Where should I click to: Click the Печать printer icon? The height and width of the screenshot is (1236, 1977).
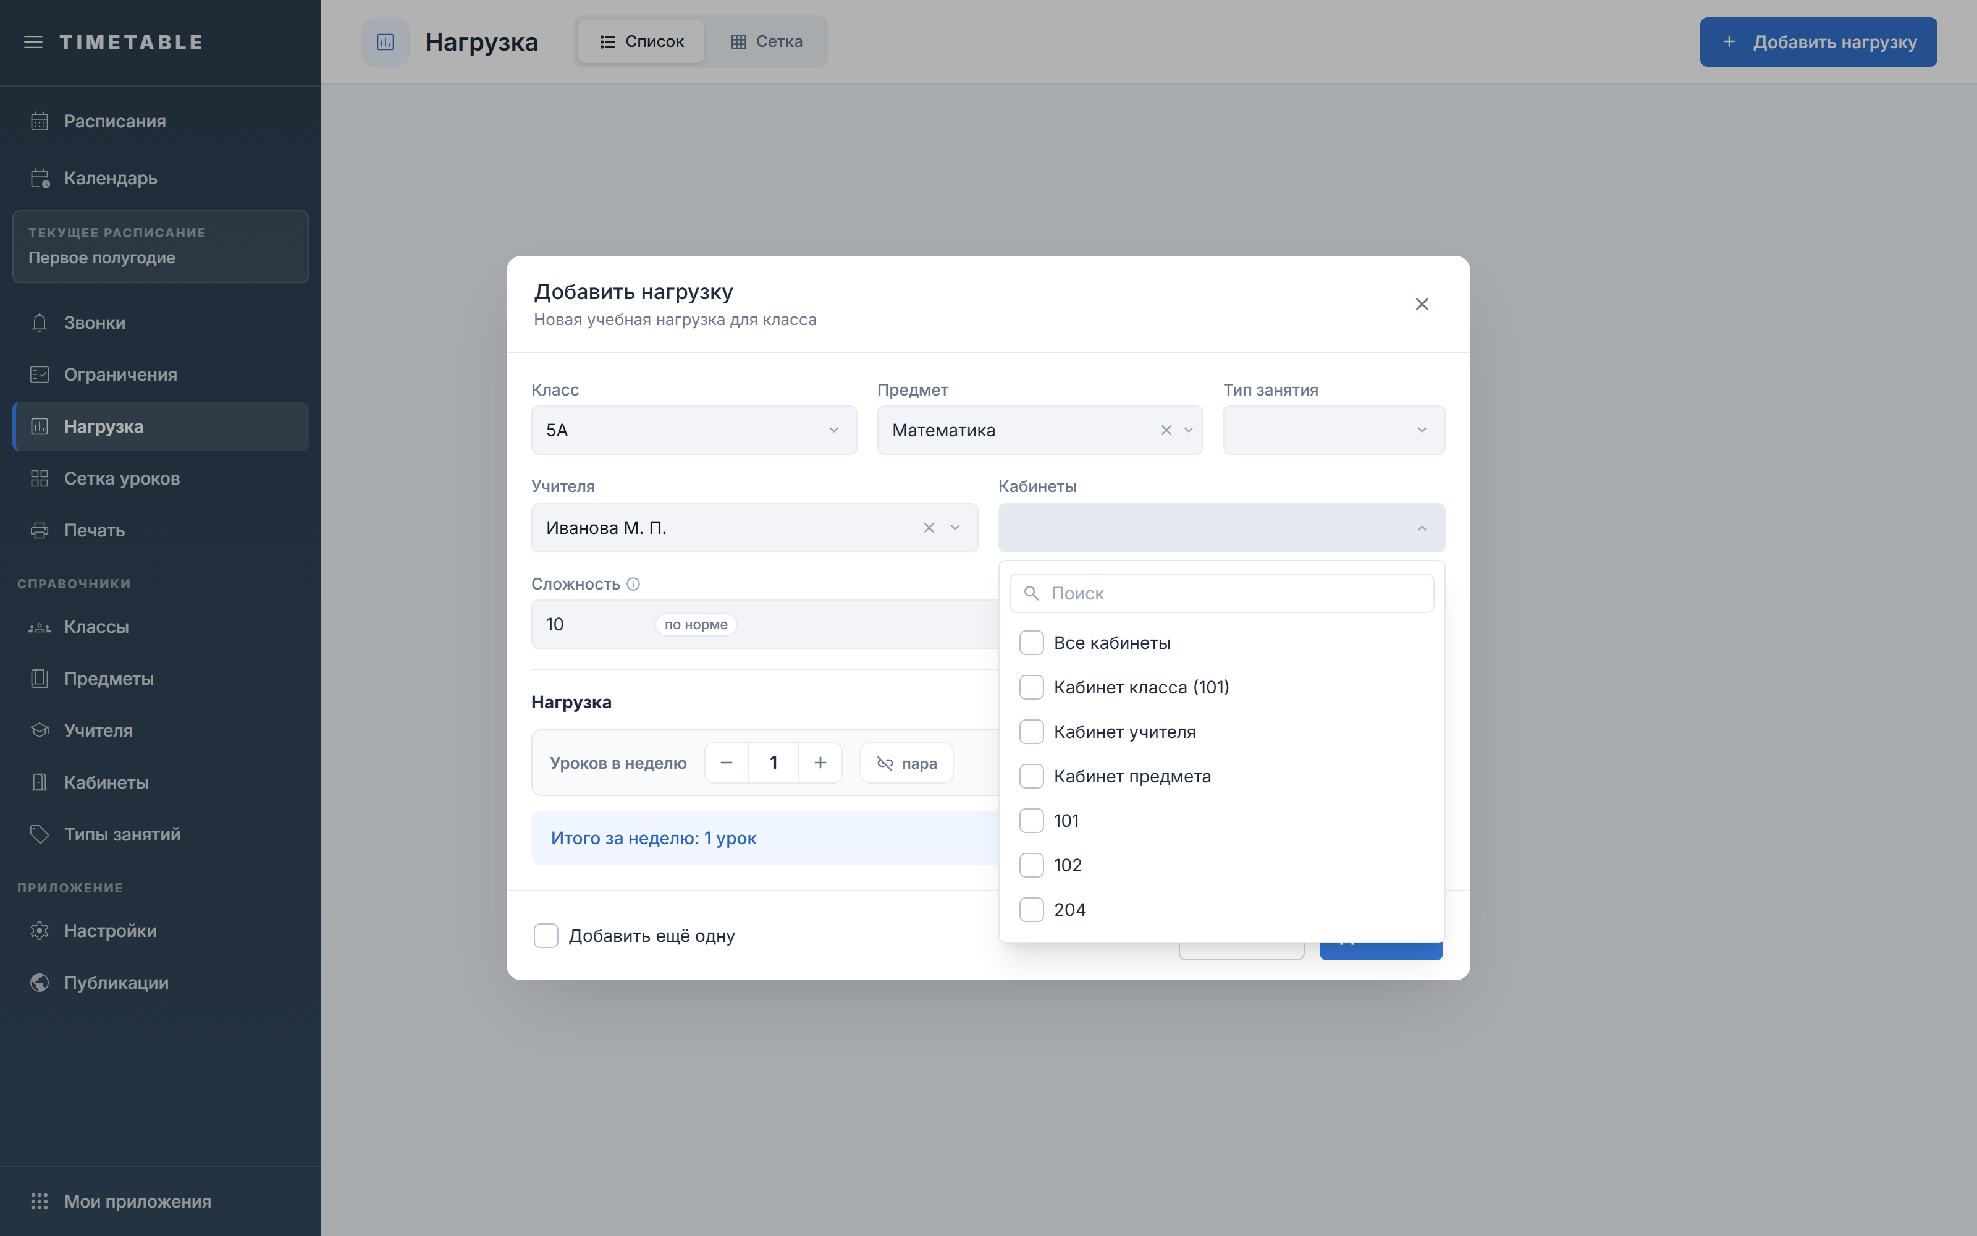(x=39, y=530)
